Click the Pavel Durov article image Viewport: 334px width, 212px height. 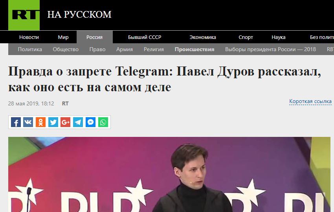(169, 175)
